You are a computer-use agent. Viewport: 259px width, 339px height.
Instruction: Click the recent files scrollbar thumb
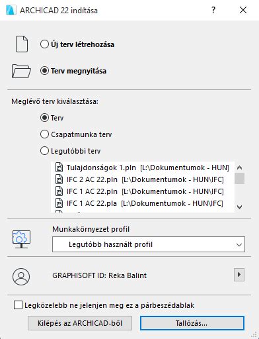[239, 178]
